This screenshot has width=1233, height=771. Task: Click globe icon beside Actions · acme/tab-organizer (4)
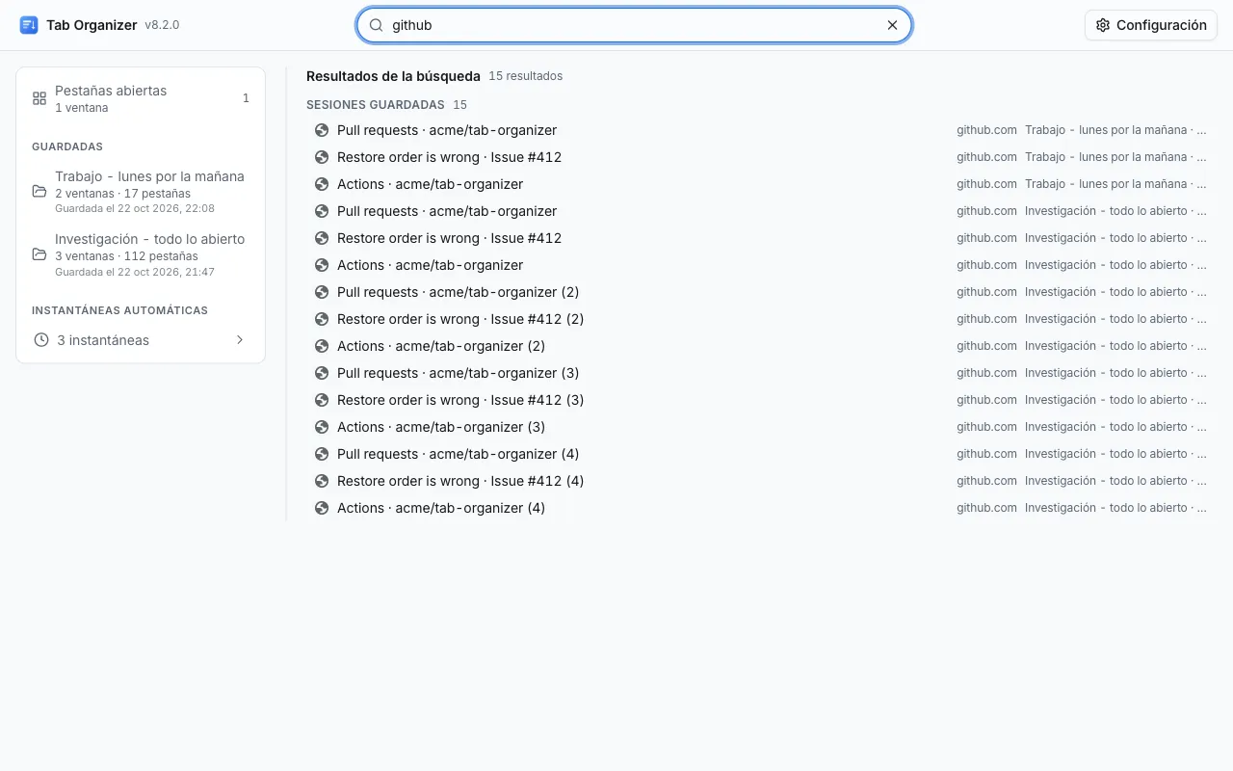(x=322, y=508)
